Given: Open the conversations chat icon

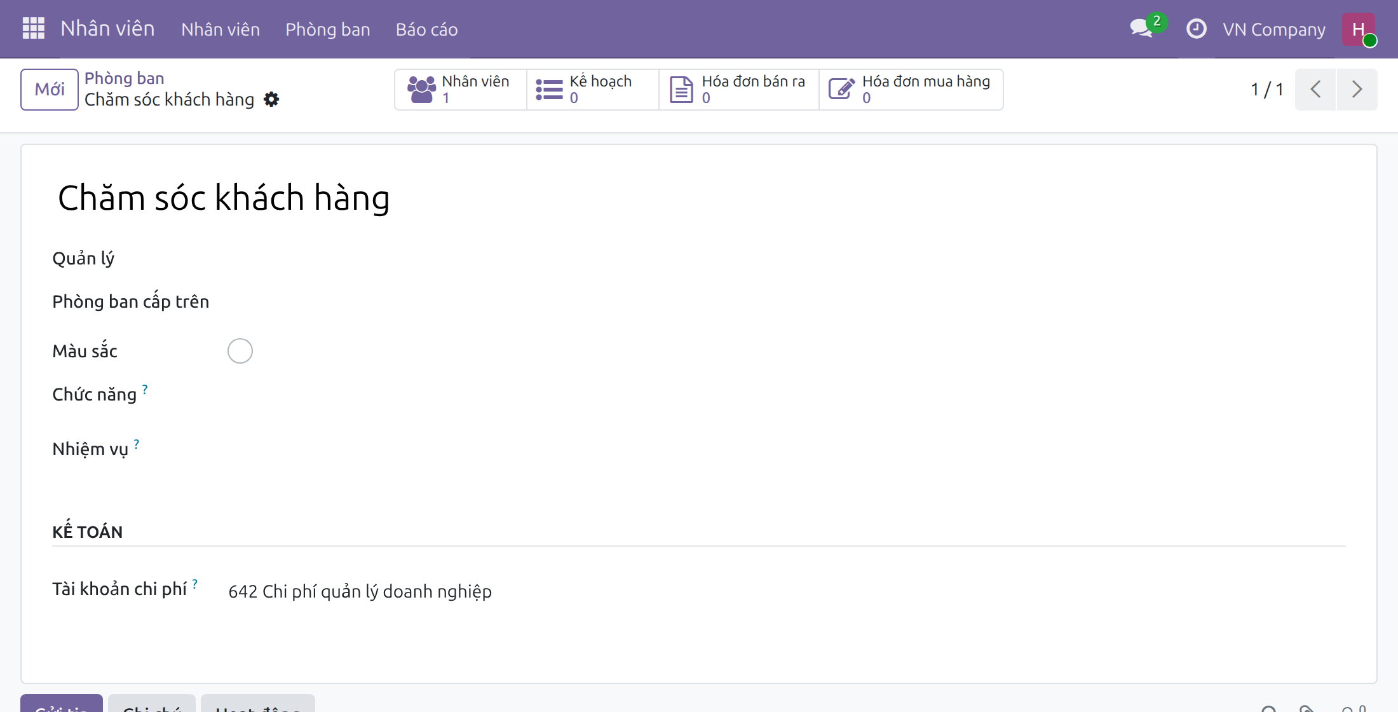Looking at the screenshot, I should [1142, 29].
